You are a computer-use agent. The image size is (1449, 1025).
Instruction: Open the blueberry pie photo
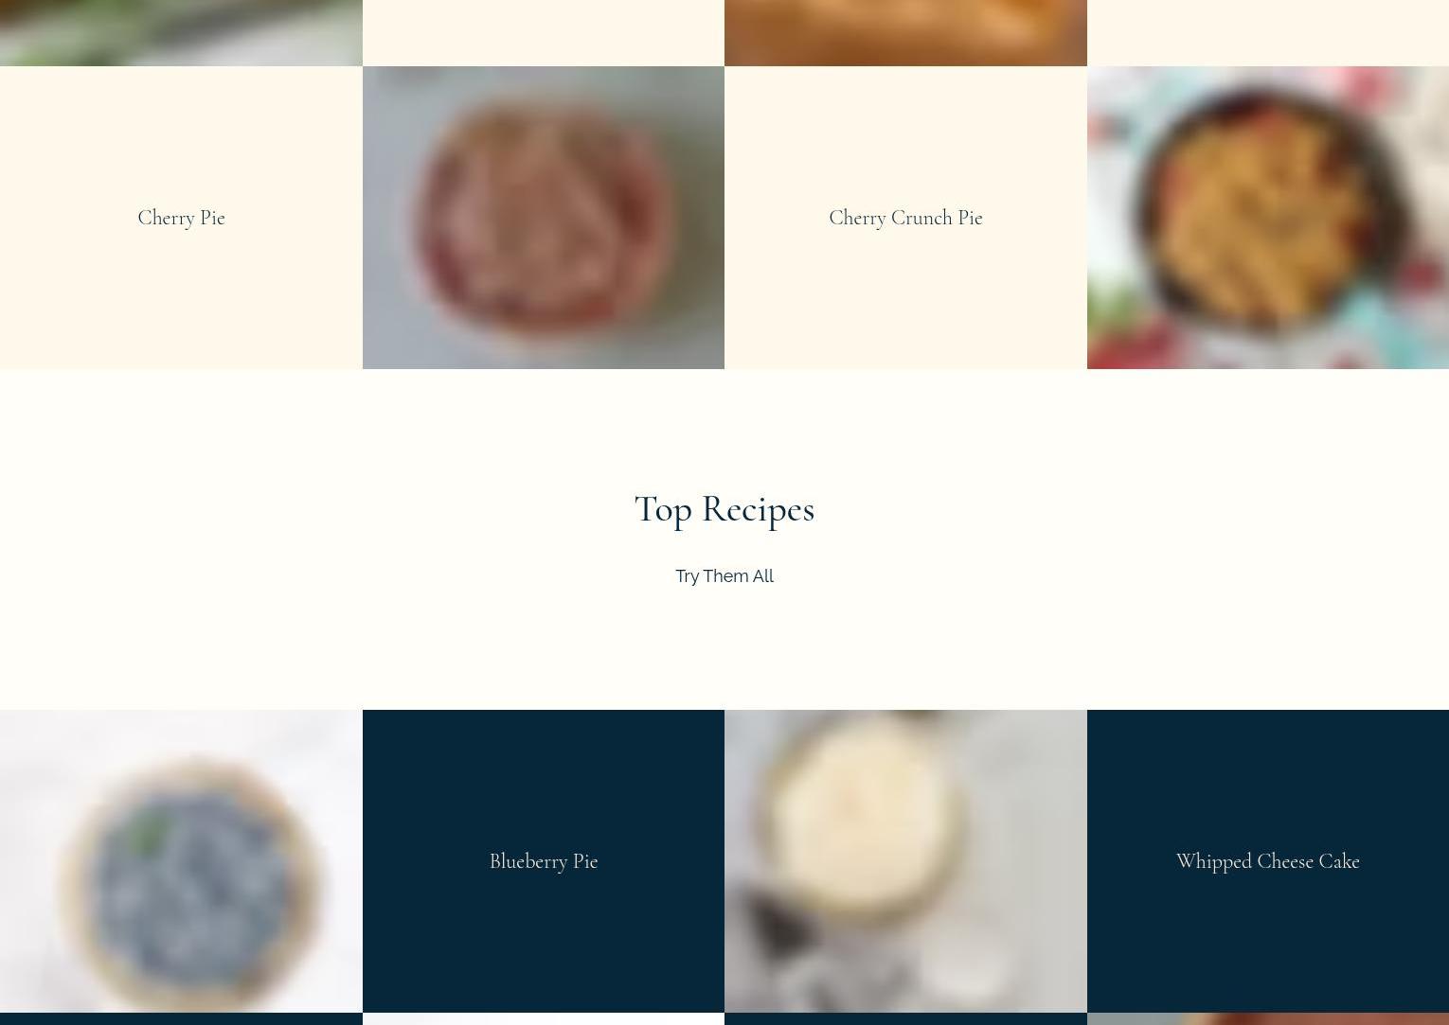click(x=181, y=861)
